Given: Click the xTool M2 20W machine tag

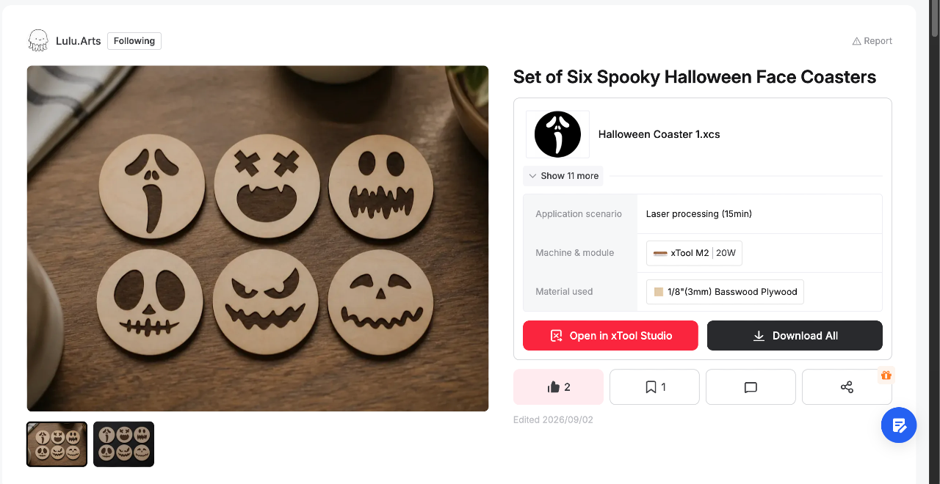Looking at the screenshot, I should 695,253.
